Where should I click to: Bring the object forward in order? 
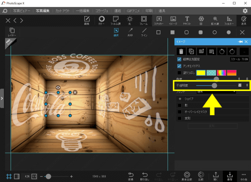pos(201,51)
